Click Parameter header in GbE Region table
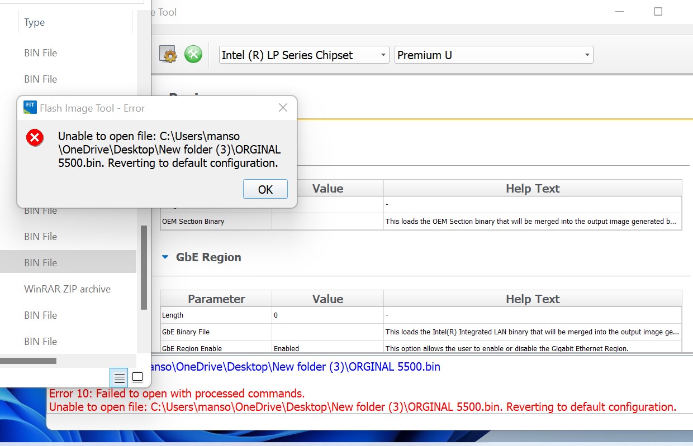693x446 pixels. (216, 299)
